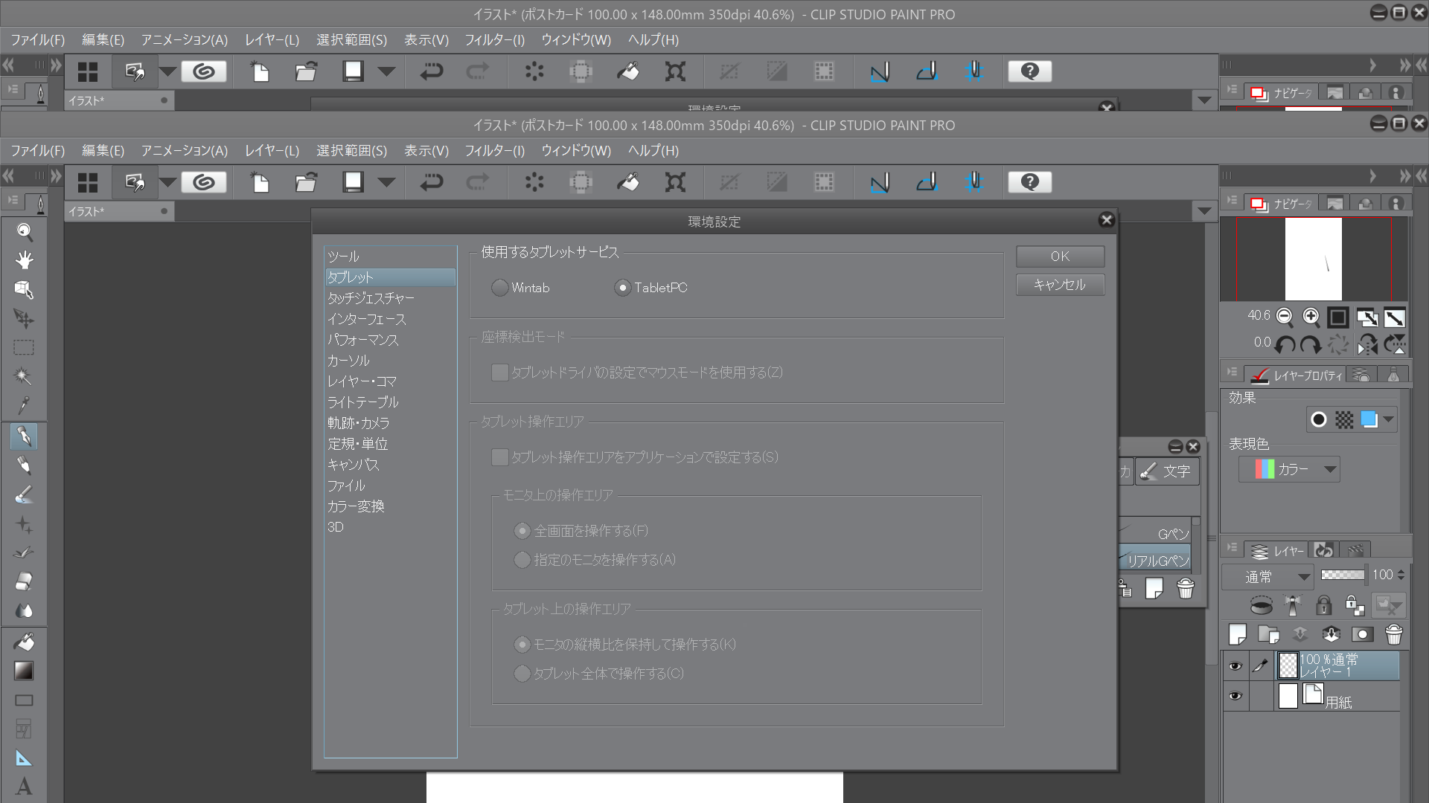Hide the 用紙 paper layer
This screenshot has width=1429, height=803.
(1235, 696)
